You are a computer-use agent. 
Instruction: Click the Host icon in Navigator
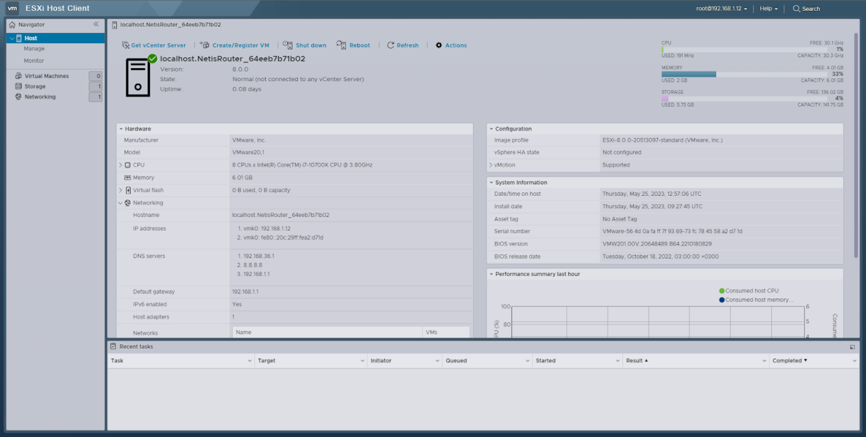(19, 38)
